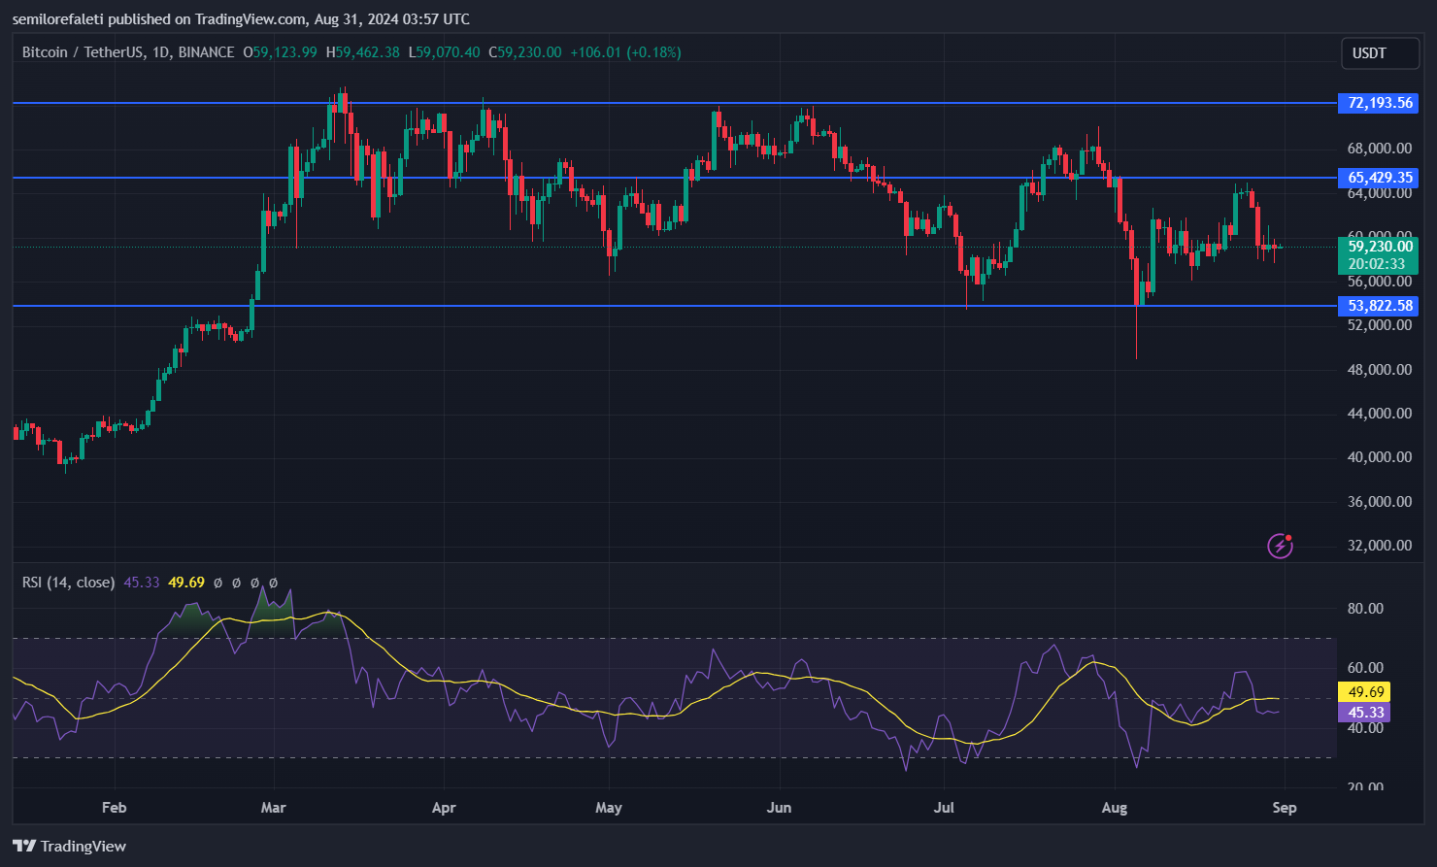Click the red notification dot on lightning icon
This screenshot has width=1437, height=867.
1290,538
